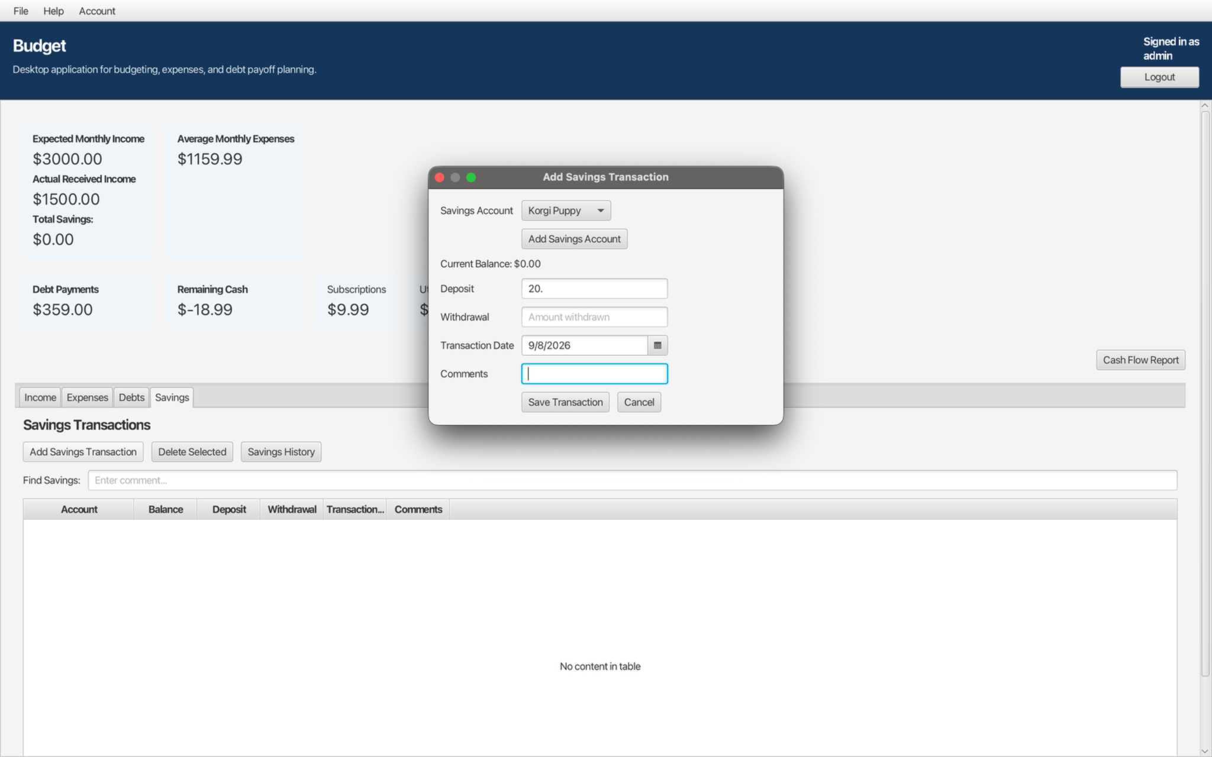Sort table by Account column header
Image resolution: width=1212 pixels, height=757 pixels.
pyautogui.click(x=79, y=509)
